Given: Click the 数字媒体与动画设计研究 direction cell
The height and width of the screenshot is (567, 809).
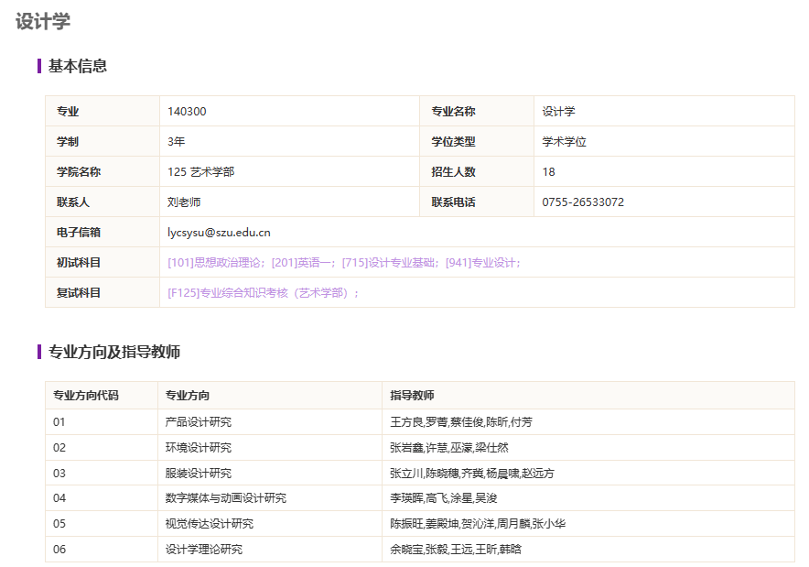Looking at the screenshot, I should pyautogui.click(x=226, y=498).
